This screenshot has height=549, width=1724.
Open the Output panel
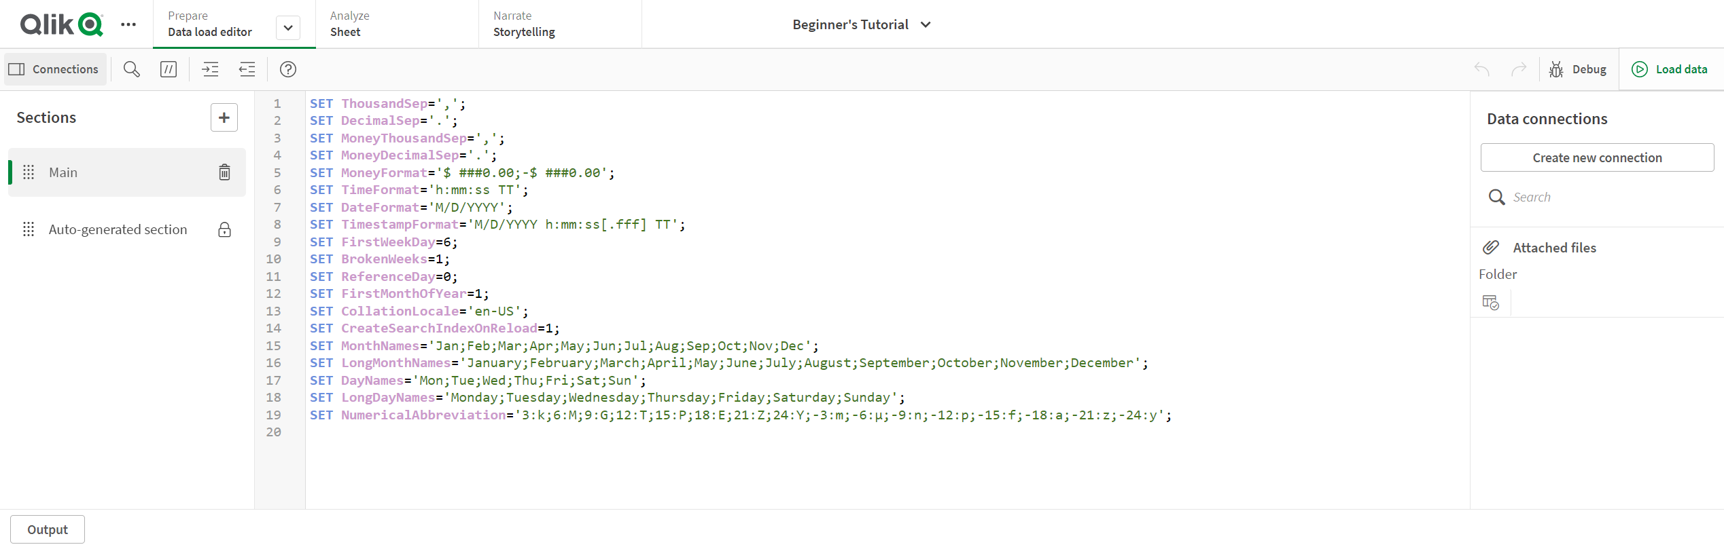click(48, 529)
